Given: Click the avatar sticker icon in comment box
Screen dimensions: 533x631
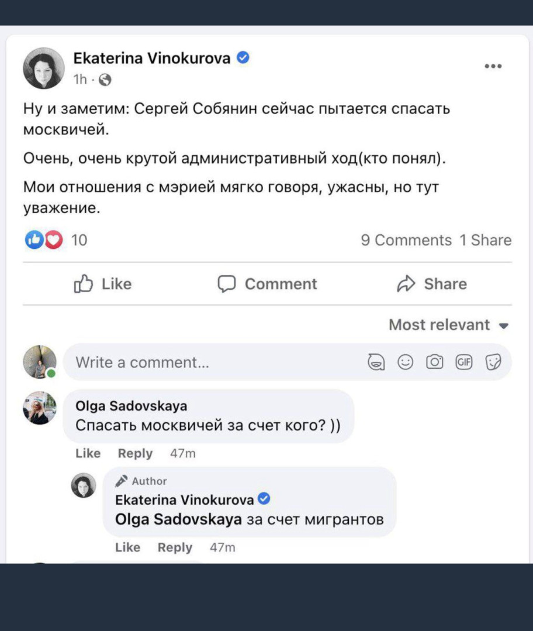Looking at the screenshot, I should tap(376, 363).
